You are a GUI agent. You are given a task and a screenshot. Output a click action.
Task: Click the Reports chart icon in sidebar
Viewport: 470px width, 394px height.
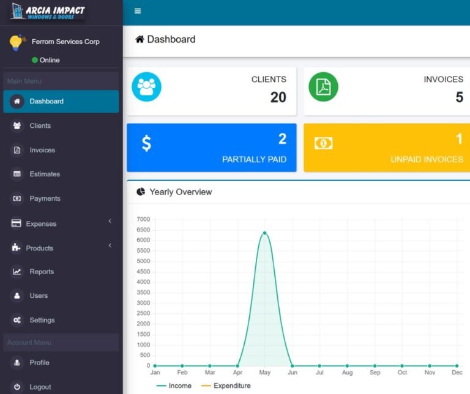(17, 272)
